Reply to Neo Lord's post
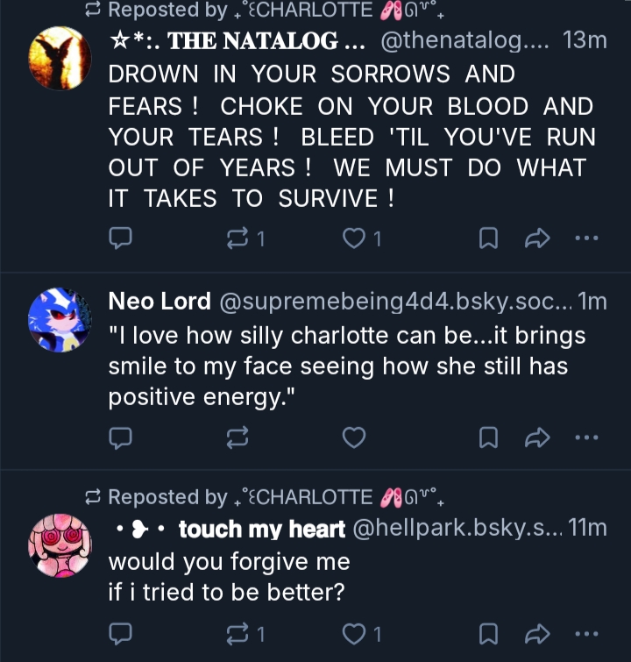Image resolution: width=631 pixels, height=662 pixels. click(120, 437)
